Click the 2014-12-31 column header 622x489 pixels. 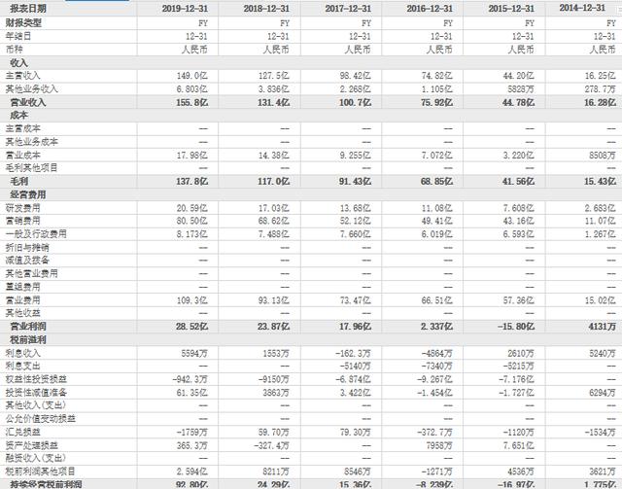click(x=587, y=7)
